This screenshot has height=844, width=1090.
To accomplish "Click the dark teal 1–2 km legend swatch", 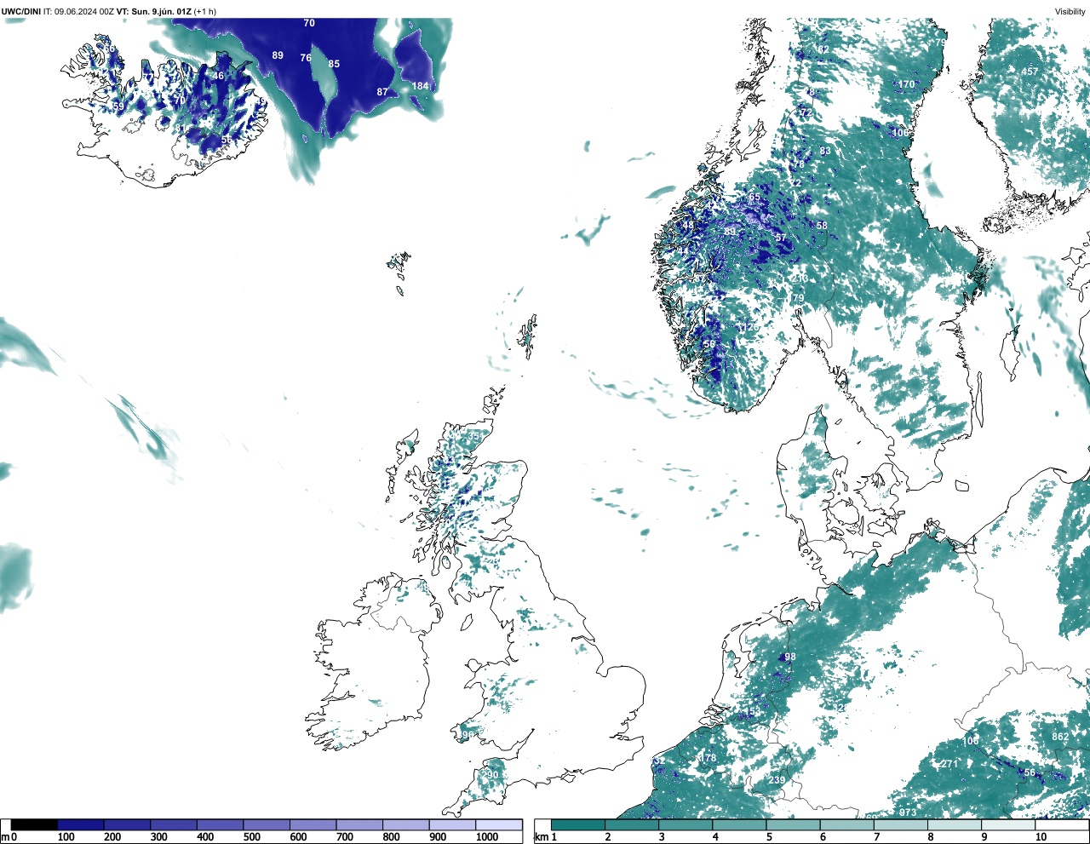I will tap(578, 824).
